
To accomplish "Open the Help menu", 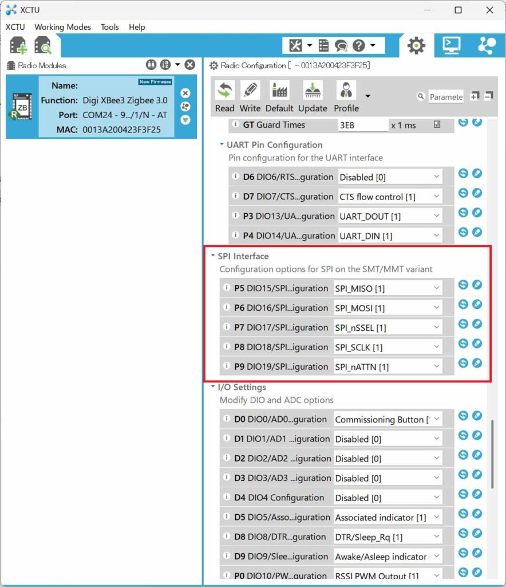I will tap(137, 27).
